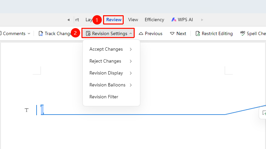This screenshot has height=149, width=266.
Task: Click the Restrict Editing lock icon
Action: coord(198,33)
